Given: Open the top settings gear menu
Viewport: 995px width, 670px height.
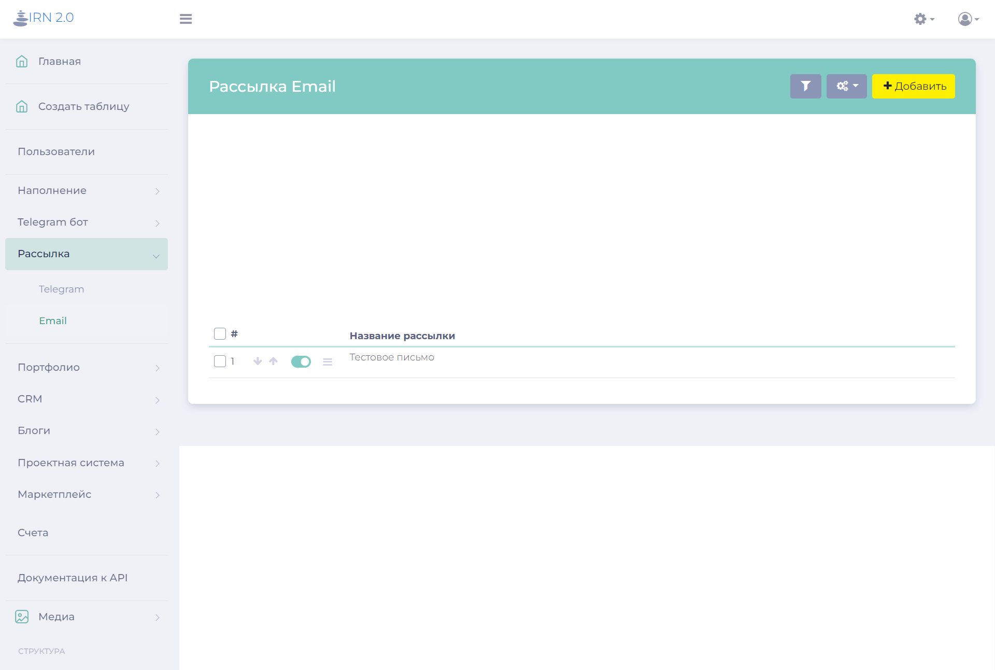Looking at the screenshot, I should [924, 19].
